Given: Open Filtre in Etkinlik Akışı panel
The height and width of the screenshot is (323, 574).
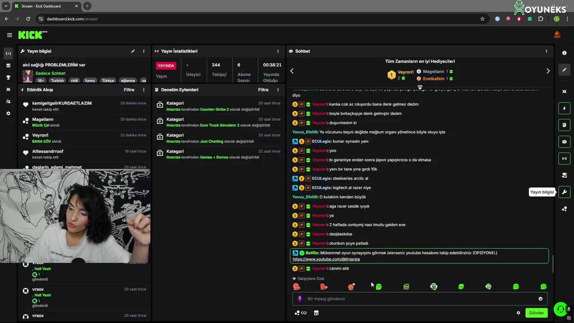Looking at the screenshot, I should tap(129, 90).
